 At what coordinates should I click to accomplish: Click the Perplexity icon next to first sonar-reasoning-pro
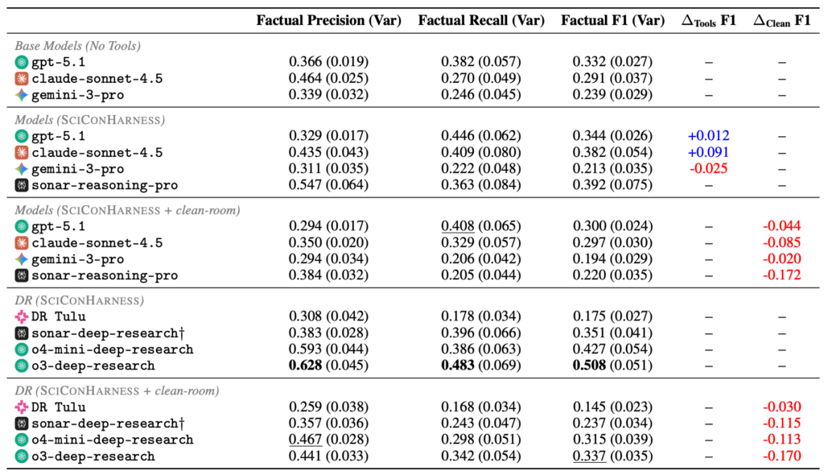tap(22, 185)
